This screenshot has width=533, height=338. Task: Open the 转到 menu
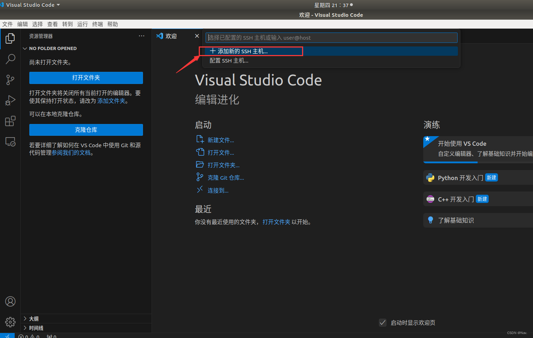(68, 24)
